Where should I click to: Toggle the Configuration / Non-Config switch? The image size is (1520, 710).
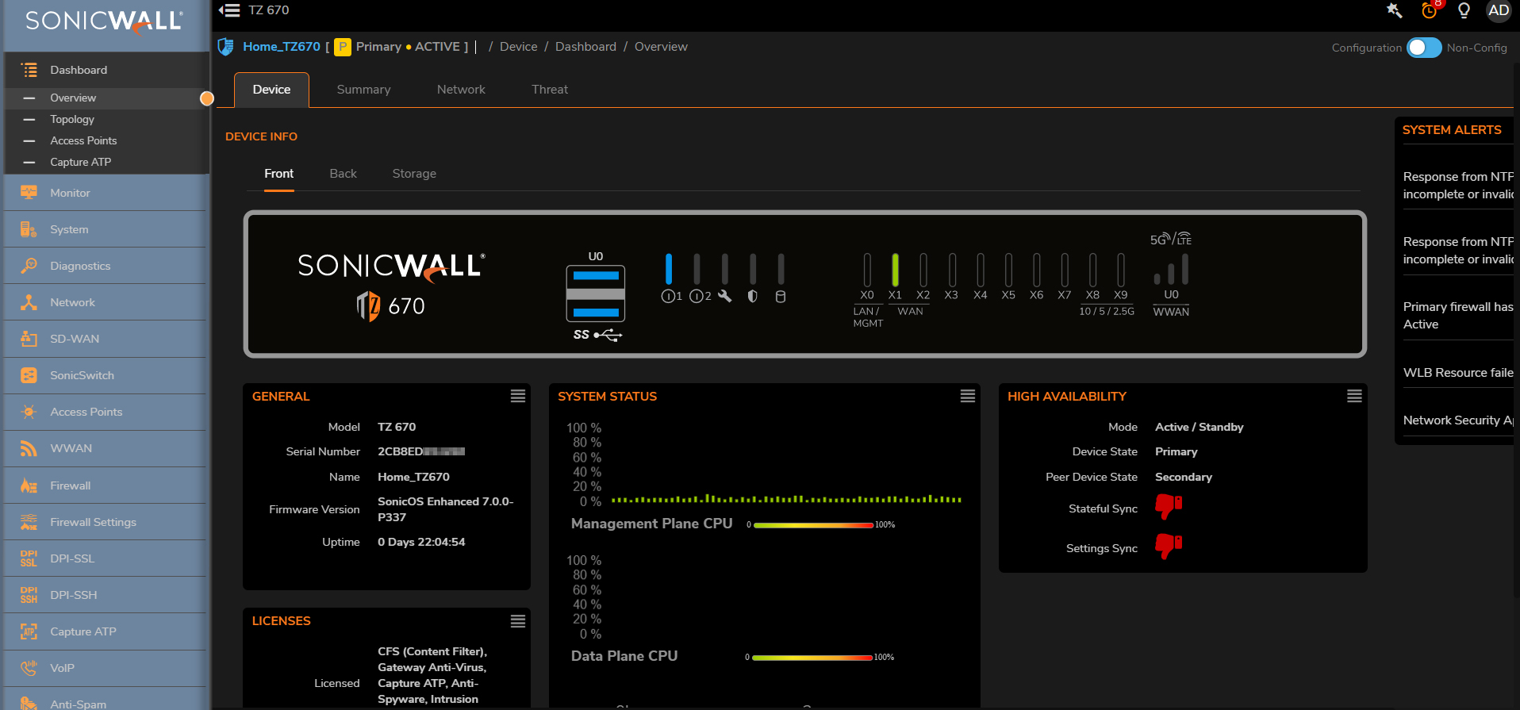point(1423,48)
